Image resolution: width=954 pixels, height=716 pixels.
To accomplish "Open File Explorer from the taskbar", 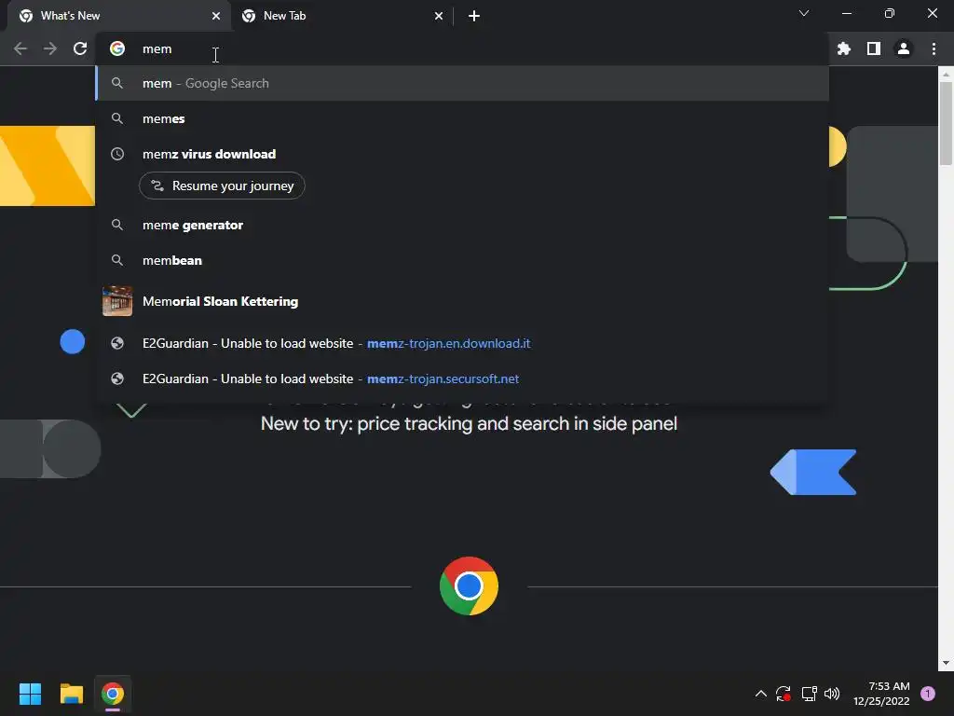I will click(71, 694).
